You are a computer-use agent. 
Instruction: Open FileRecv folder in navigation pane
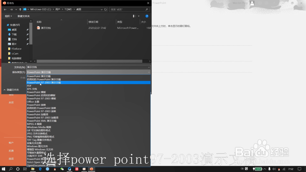click(17, 49)
